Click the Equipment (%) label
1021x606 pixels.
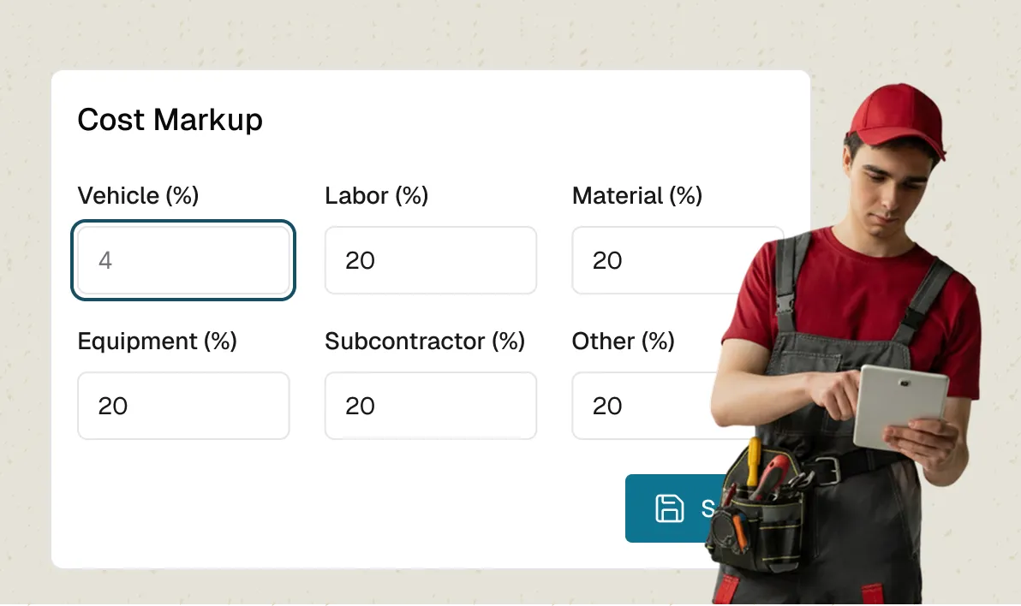(157, 342)
